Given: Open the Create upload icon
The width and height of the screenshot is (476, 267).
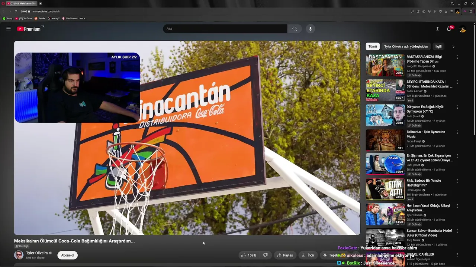Looking at the screenshot, I should click(437, 29).
